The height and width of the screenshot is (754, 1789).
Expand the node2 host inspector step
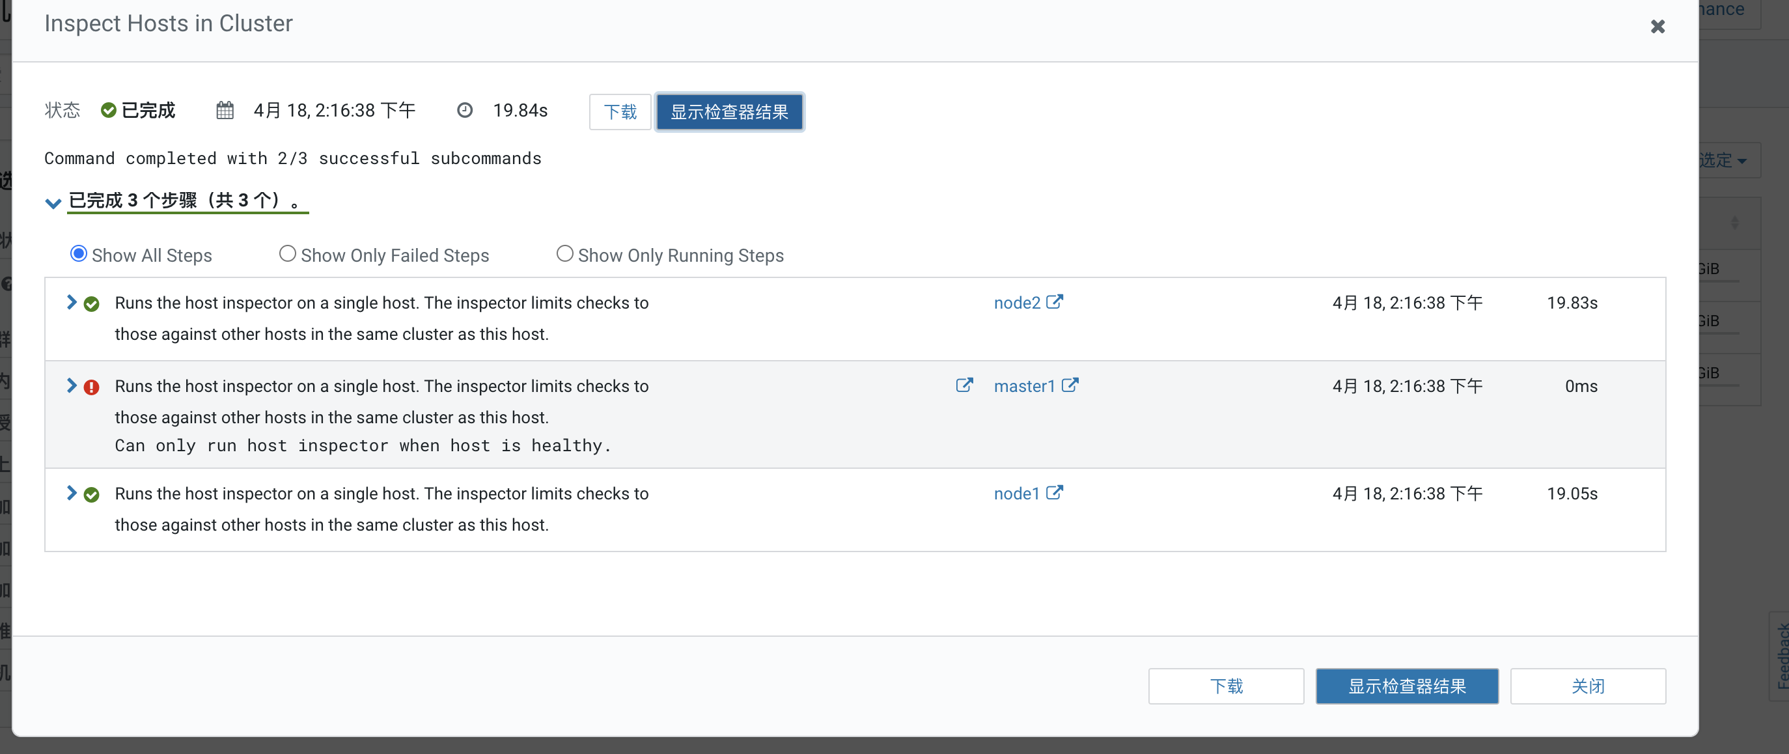(x=71, y=302)
